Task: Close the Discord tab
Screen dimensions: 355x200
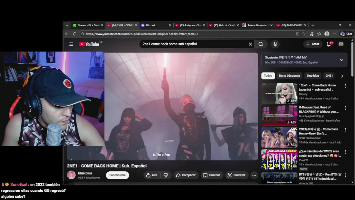Action: (x=170, y=25)
